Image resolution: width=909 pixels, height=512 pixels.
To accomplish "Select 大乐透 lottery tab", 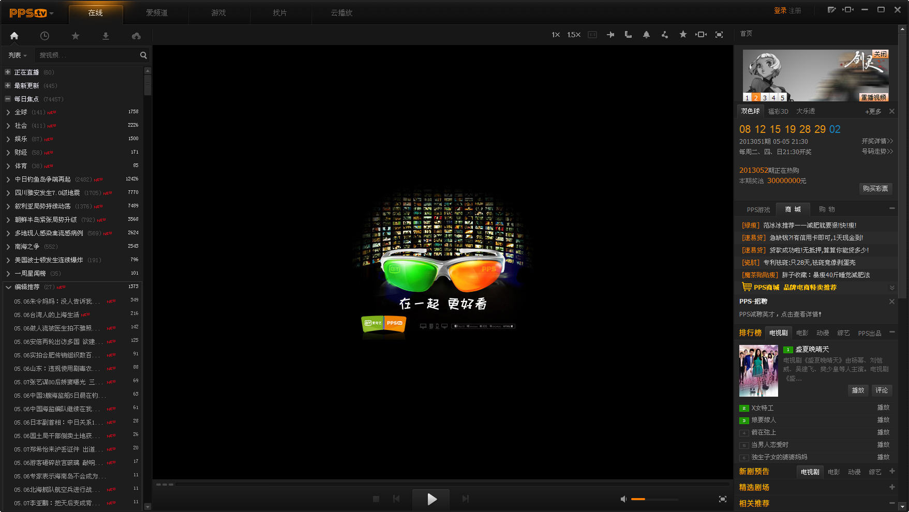I will (806, 111).
